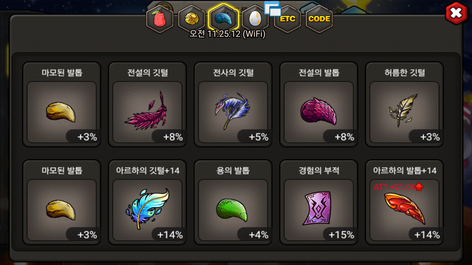Close the inventory with the red X
The image size is (472, 265).
click(x=457, y=13)
